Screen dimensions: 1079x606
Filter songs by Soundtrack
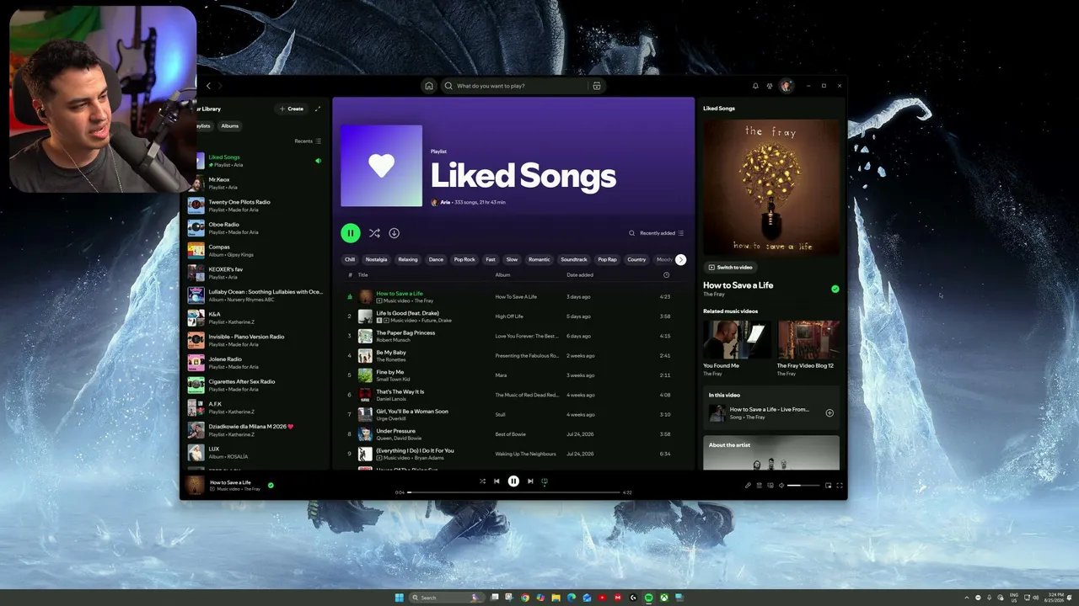click(574, 259)
